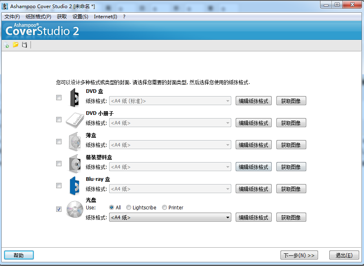Viewport: 364px width, 266px height.
Task: Tick the Blu-ray 盒 checkbox
Action: pos(59,186)
